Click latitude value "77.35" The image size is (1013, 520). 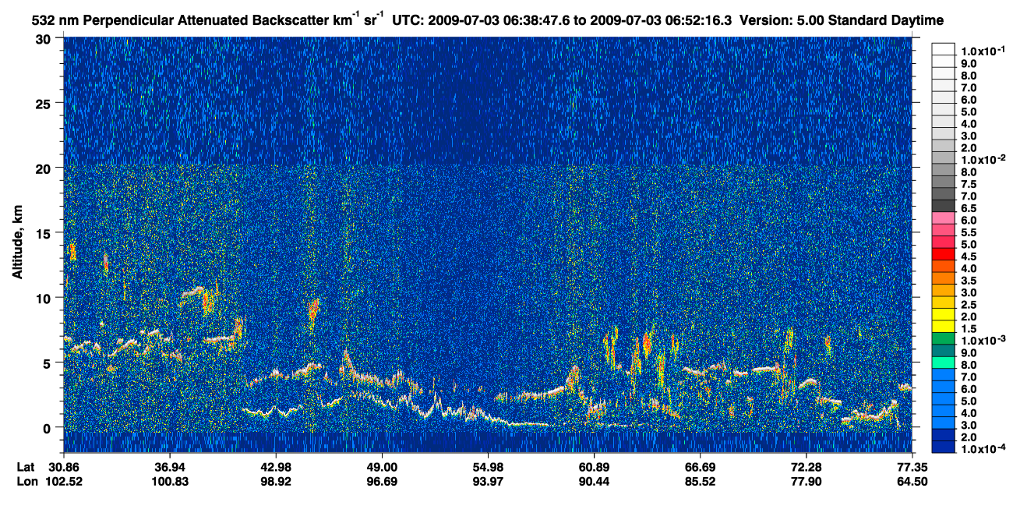912,467
